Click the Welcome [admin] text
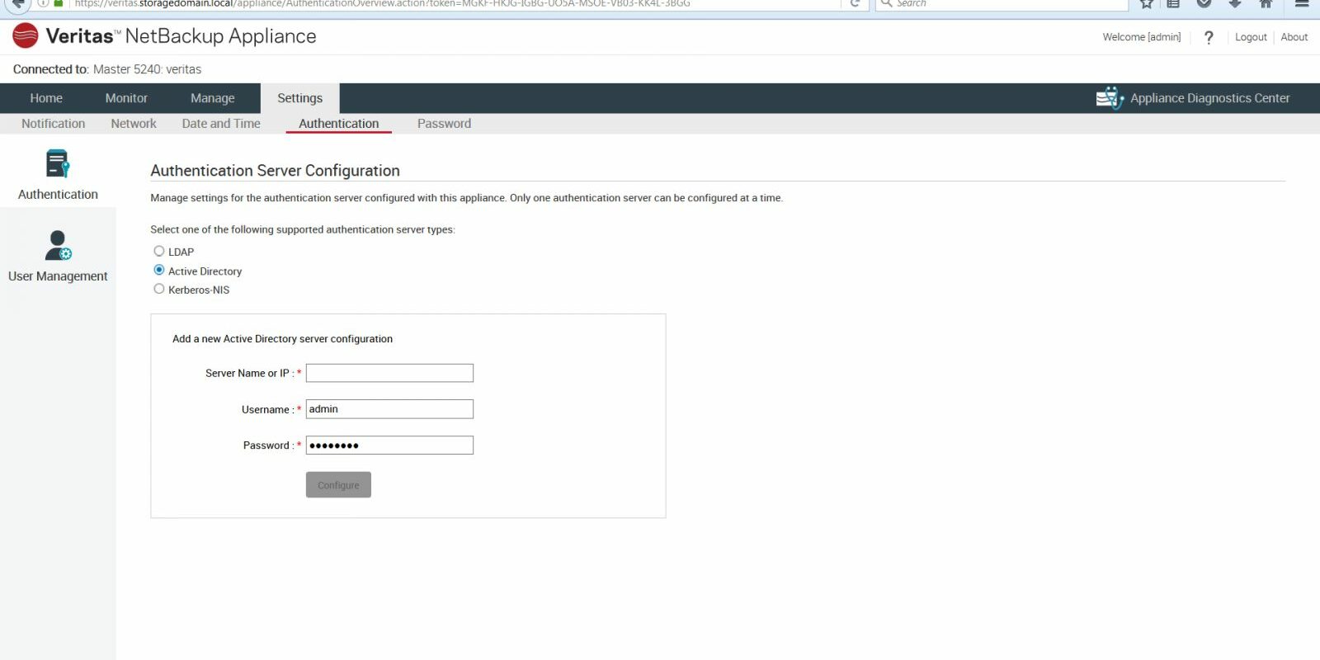The width and height of the screenshot is (1320, 660). tap(1142, 37)
